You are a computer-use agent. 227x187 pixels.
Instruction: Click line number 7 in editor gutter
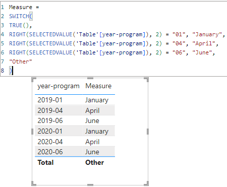[x=3, y=61]
